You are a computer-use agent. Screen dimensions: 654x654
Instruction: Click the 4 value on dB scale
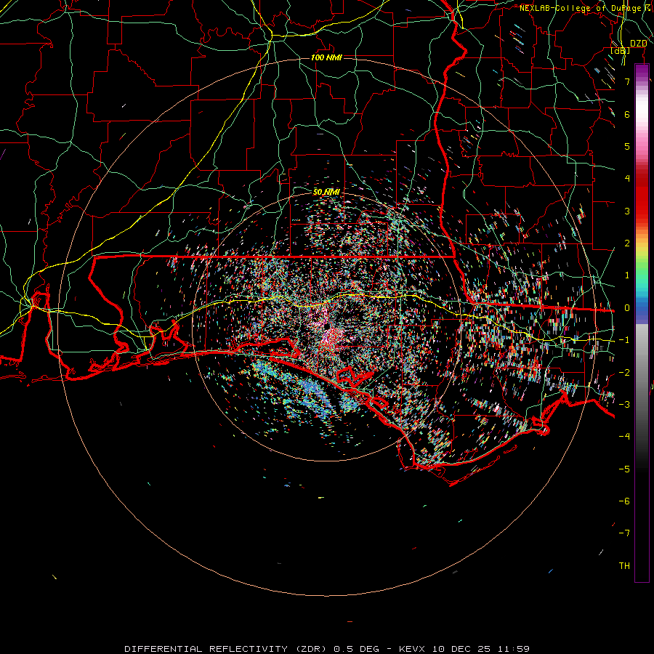coord(627,179)
